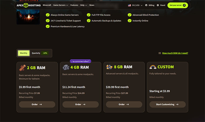
Task: Click $20.99 first month price text
Action: click(x=117, y=87)
